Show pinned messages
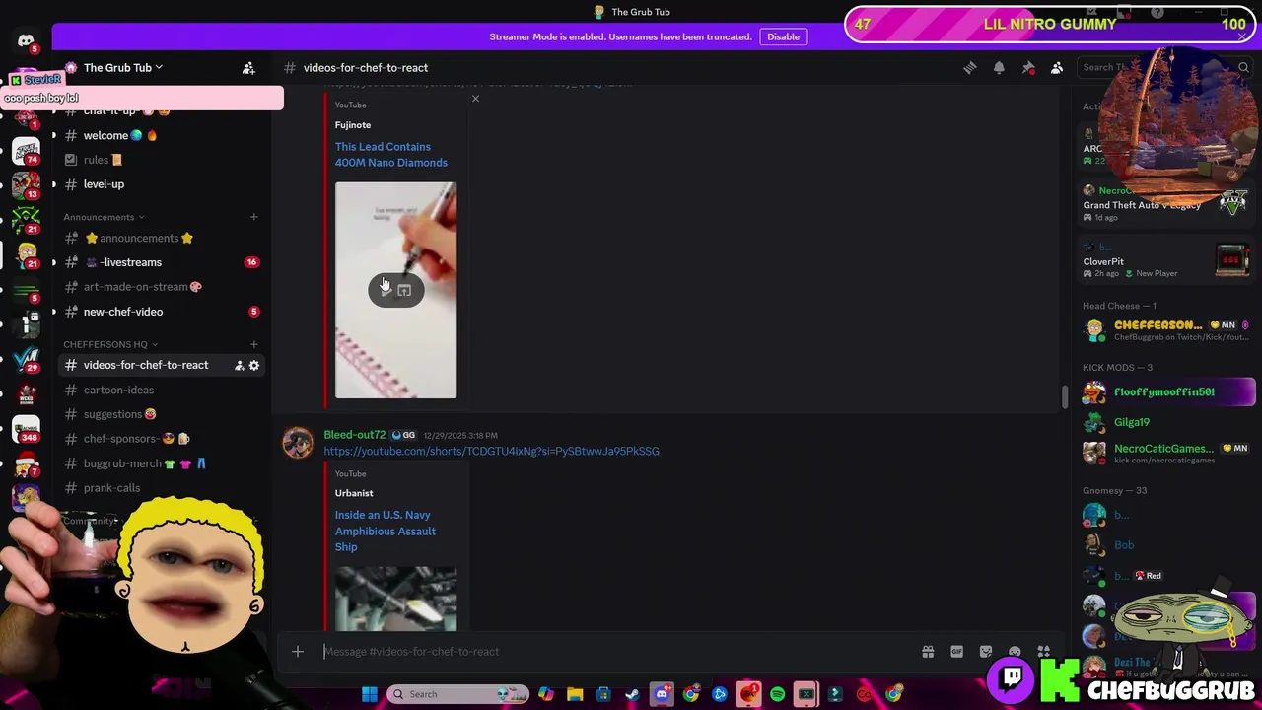 (1028, 67)
